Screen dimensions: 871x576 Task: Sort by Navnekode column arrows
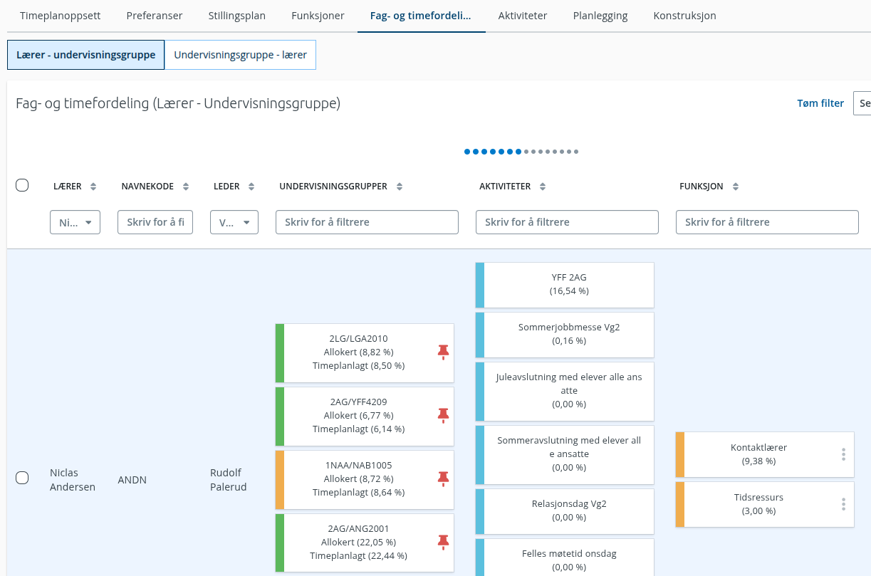click(x=186, y=187)
